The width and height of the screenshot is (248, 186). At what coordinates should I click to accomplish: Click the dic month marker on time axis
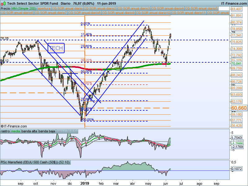pos(70,184)
